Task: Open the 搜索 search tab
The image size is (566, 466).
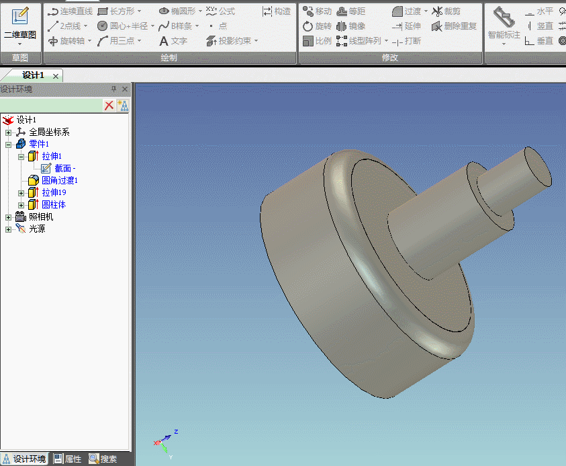Action: click(103, 459)
